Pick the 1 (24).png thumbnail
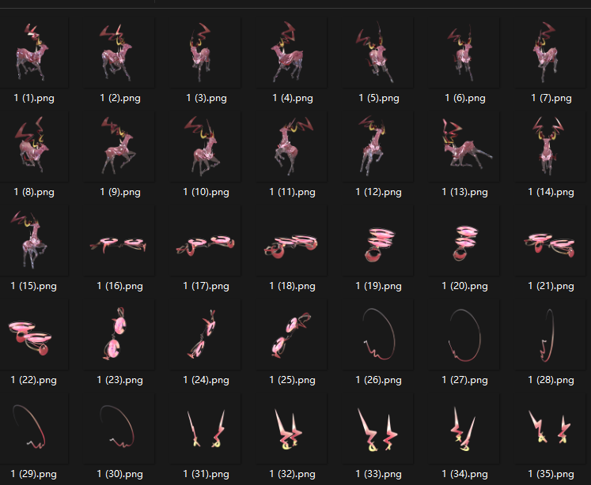This screenshot has height=485, width=591. [206, 336]
